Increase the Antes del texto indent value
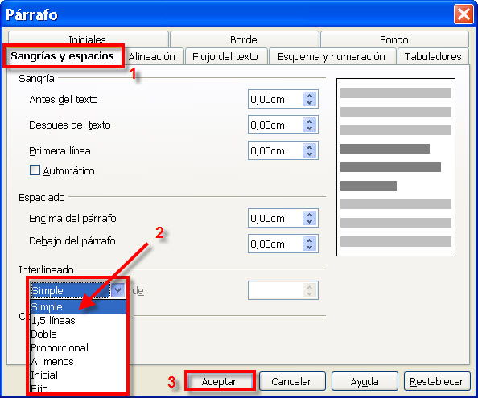Viewport: 478px width, 398px height. coord(310,96)
